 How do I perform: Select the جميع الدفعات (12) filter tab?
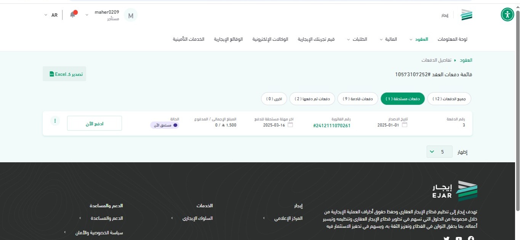click(449, 99)
